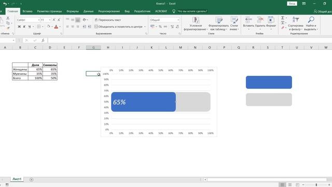Increase font size with large A icon
Image resolution: width=332 pixels, height=187 pixels.
pos(54,20)
